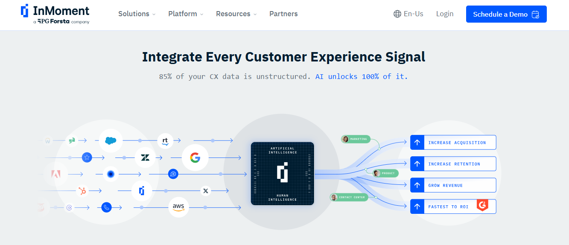The image size is (569, 245).
Task: Click the Contact Center persona tag
Action: pos(349,197)
